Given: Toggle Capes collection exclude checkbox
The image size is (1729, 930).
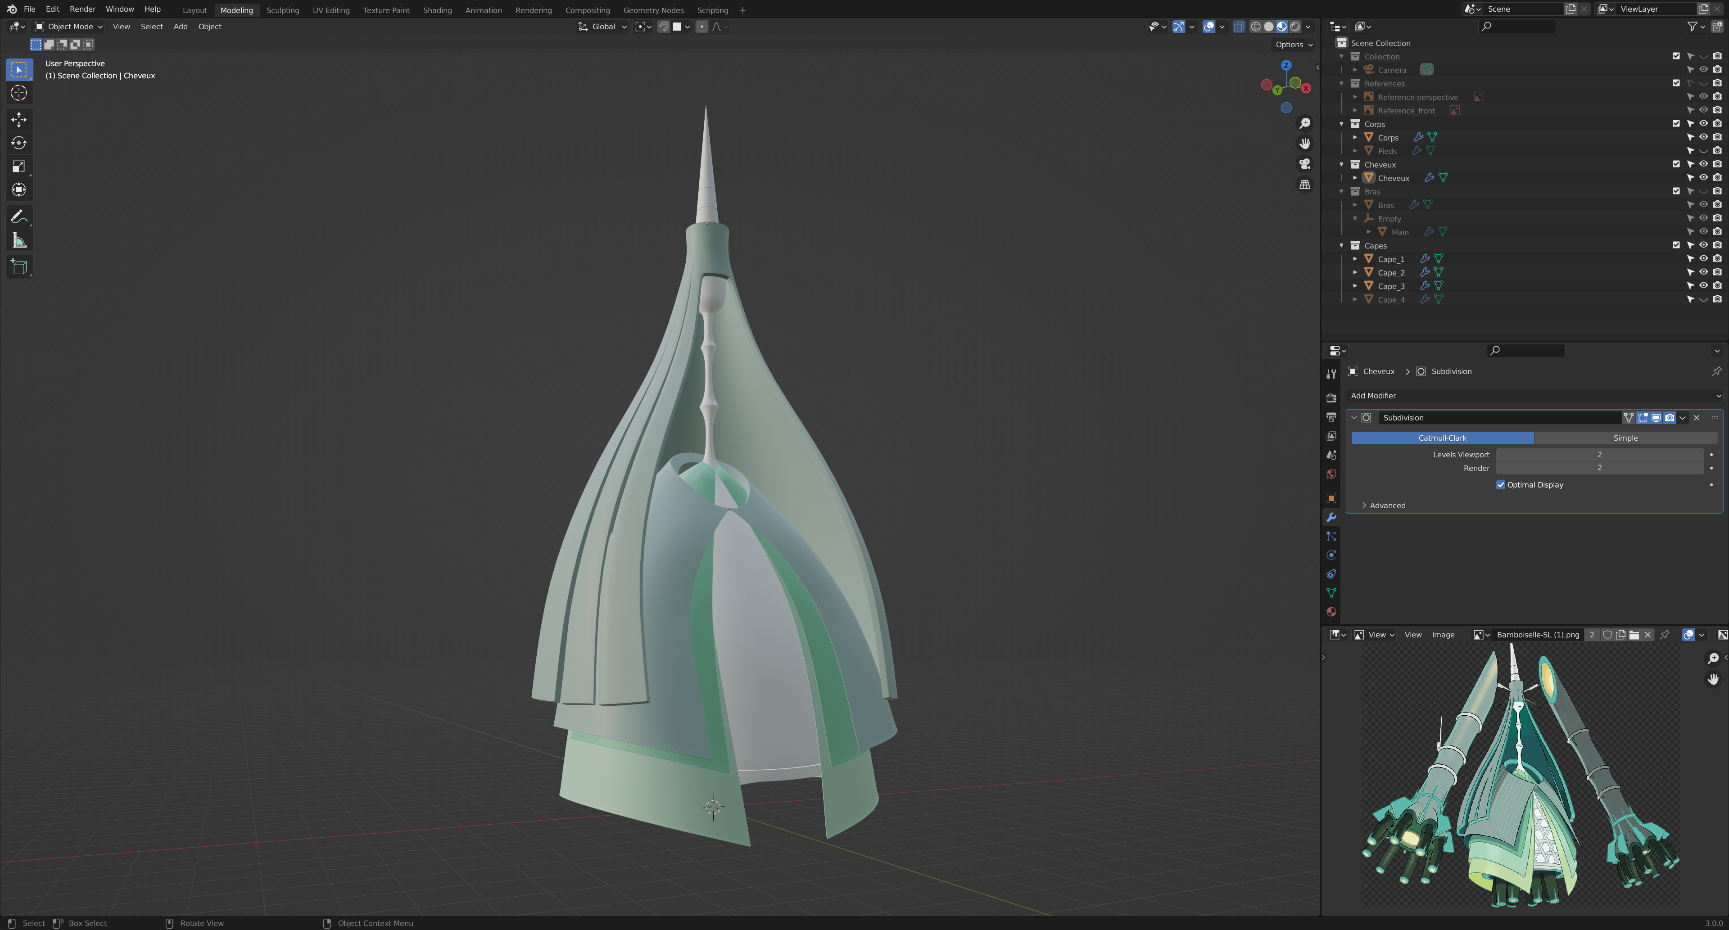Looking at the screenshot, I should [x=1676, y=246].
